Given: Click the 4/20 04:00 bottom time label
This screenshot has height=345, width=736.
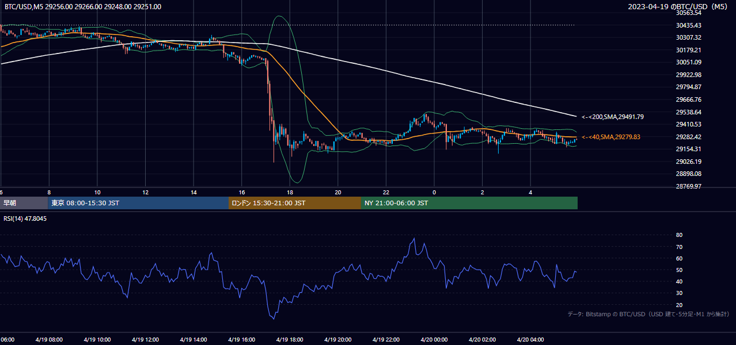Looking at the screenshot, I should coord(530,339).
